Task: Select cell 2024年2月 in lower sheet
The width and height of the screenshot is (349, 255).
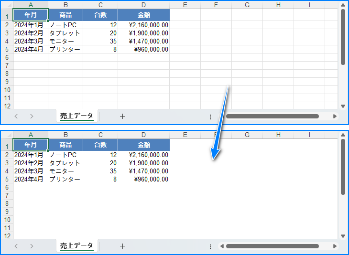Action: point(31,163)
